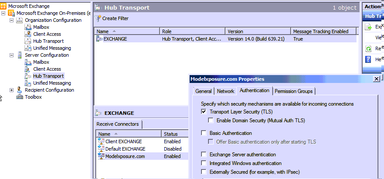Image resolution: width=384 pixels, height=179 pixels.
Task: Sort receive connectors by Name column
Action: tap(128, 134)
